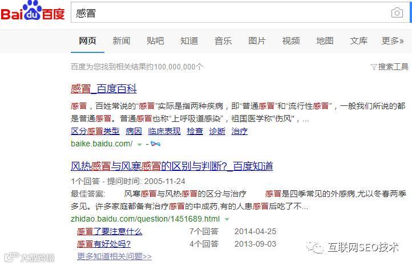This screenshot has height=266, width=412.
Task: Open the 治疗 sublink
Action: click(239, 131)
